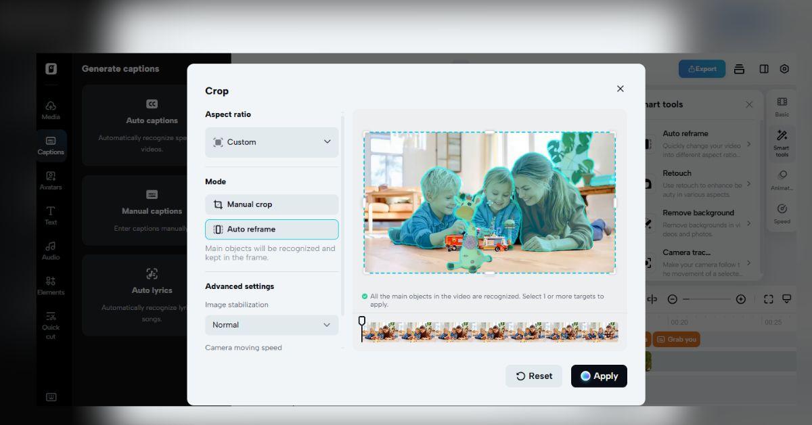This screenshot has height=425, width=812.
Task: Click the video filmstrip thumbnail strip
Action: pos(491,332)
